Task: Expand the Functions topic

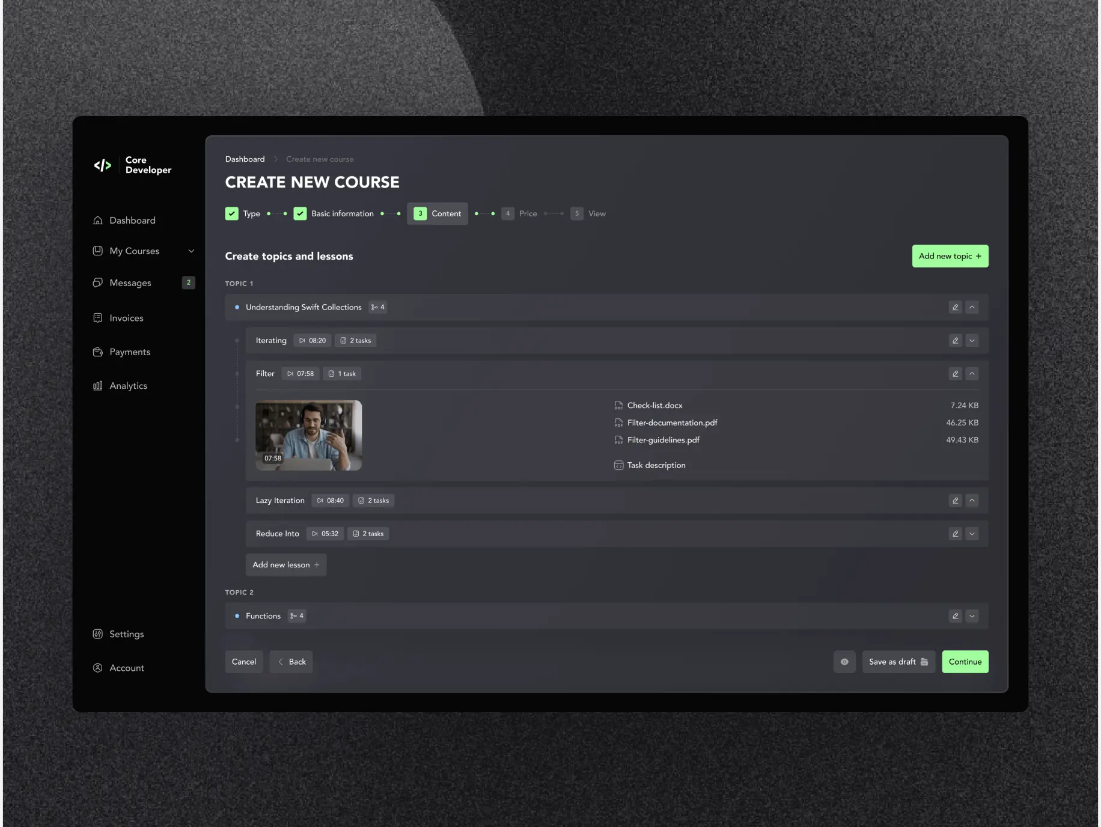Action: pos(972,616)
